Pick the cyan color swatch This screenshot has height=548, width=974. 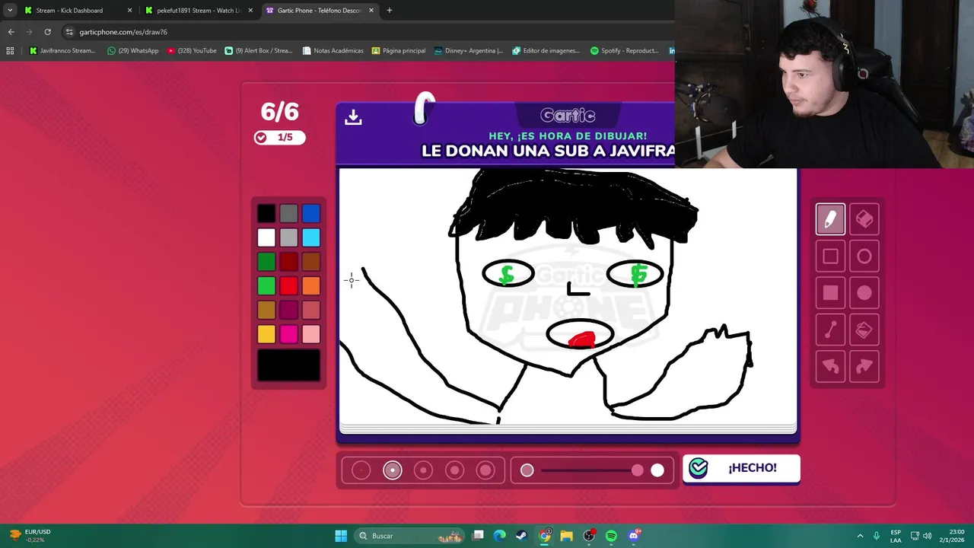pos(311,237)
